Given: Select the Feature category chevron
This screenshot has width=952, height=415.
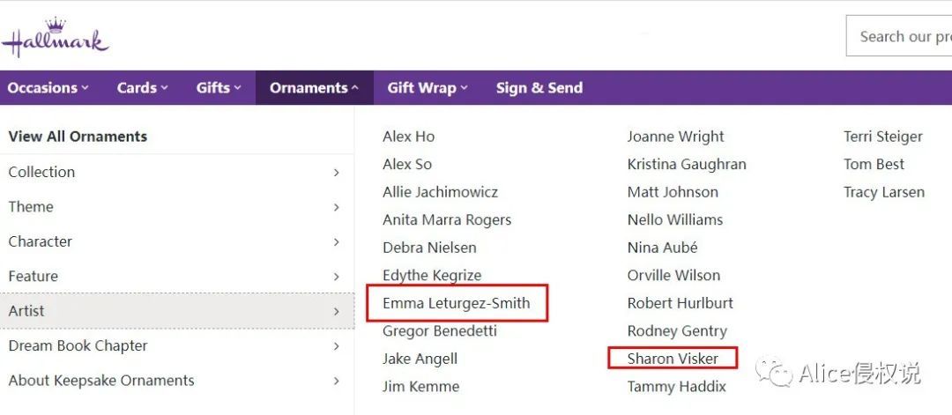Looking at the screenshot, I should pos(337,276).
